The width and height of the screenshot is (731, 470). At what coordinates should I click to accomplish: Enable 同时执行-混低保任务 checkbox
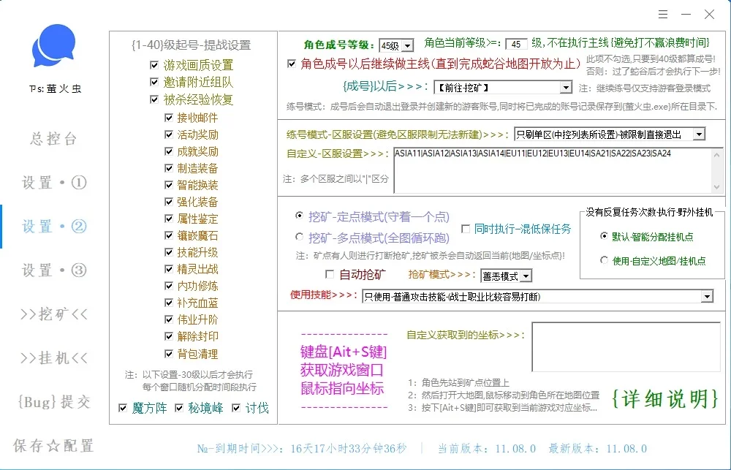[x=465, y=229]
